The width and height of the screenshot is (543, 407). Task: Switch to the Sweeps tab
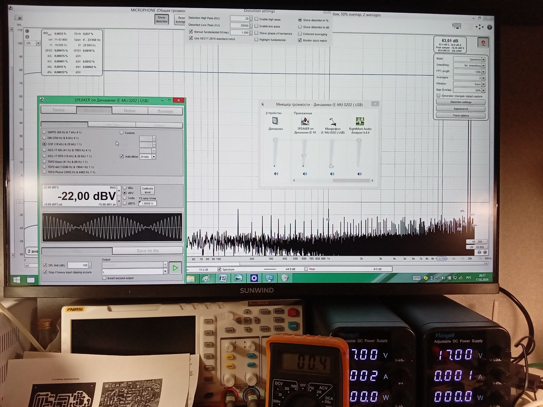(165, 111)
